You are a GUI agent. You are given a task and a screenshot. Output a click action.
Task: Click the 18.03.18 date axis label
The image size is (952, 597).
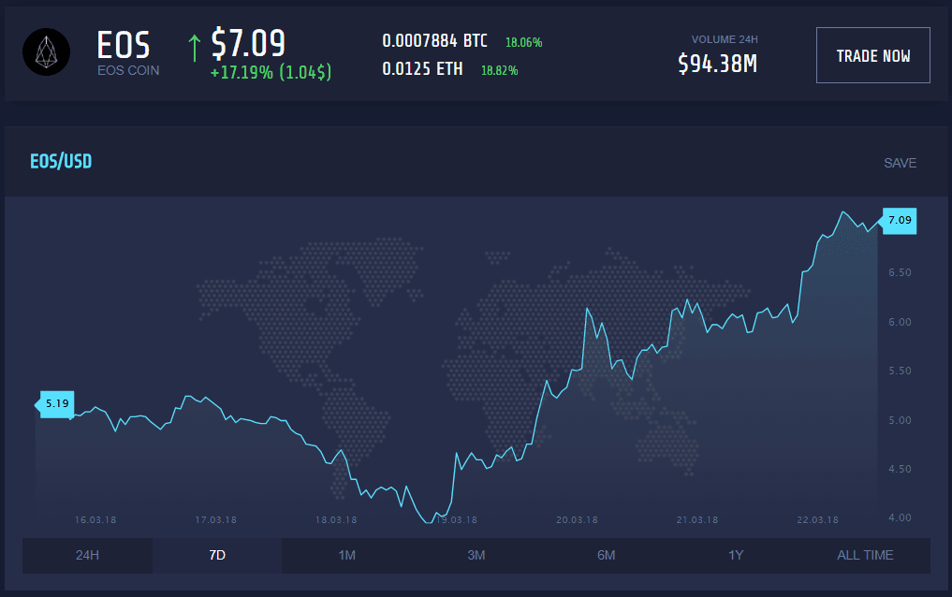[336, 520]
